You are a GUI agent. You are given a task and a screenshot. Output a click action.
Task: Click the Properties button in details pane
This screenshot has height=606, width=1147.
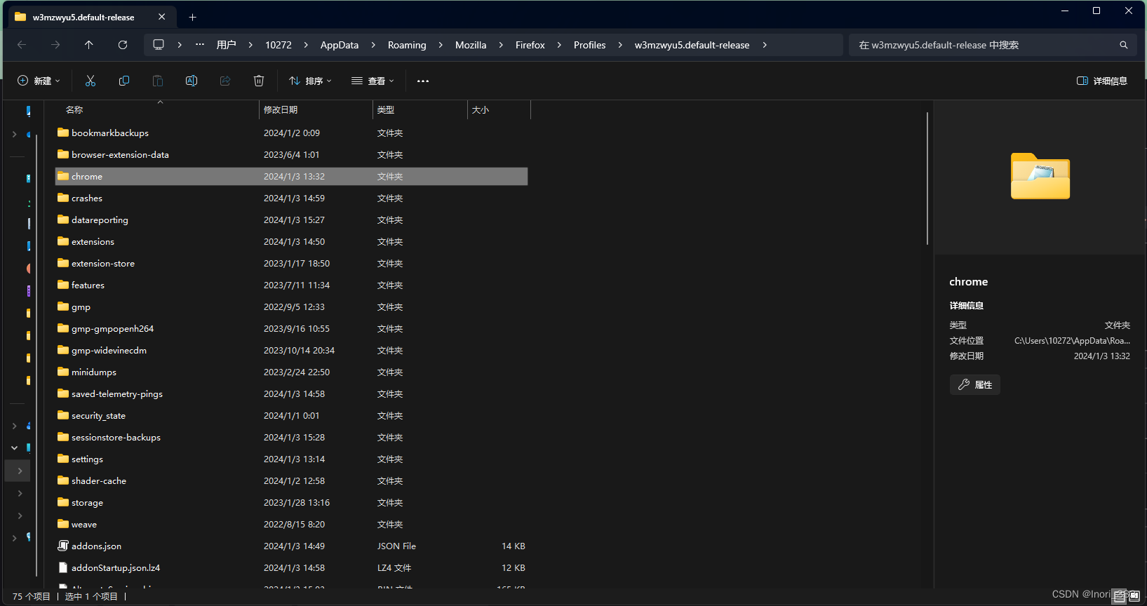click(x=975, y=384)
